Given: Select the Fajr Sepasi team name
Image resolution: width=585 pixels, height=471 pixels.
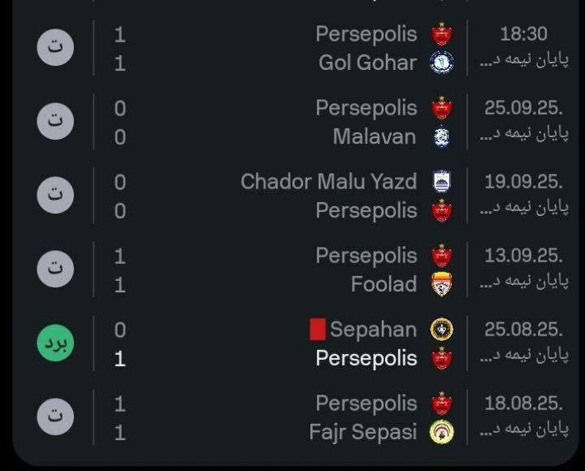Looking at the screenshot, I should click(362, 432).
